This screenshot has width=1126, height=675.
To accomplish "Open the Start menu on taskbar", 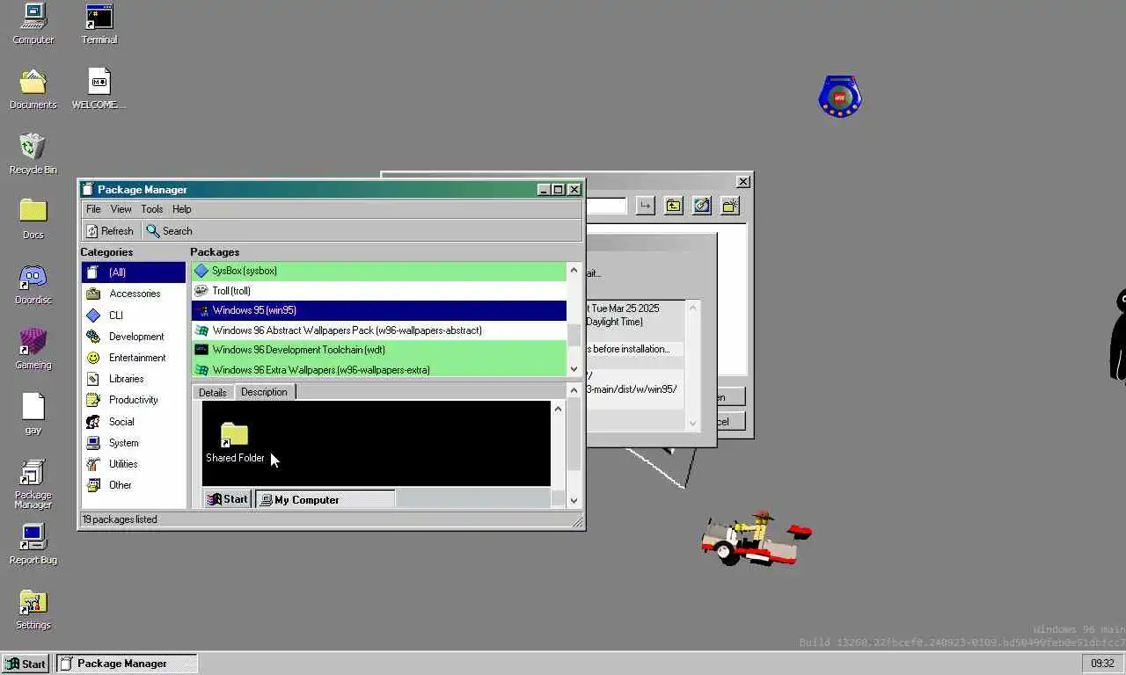I will pos(26,664).
